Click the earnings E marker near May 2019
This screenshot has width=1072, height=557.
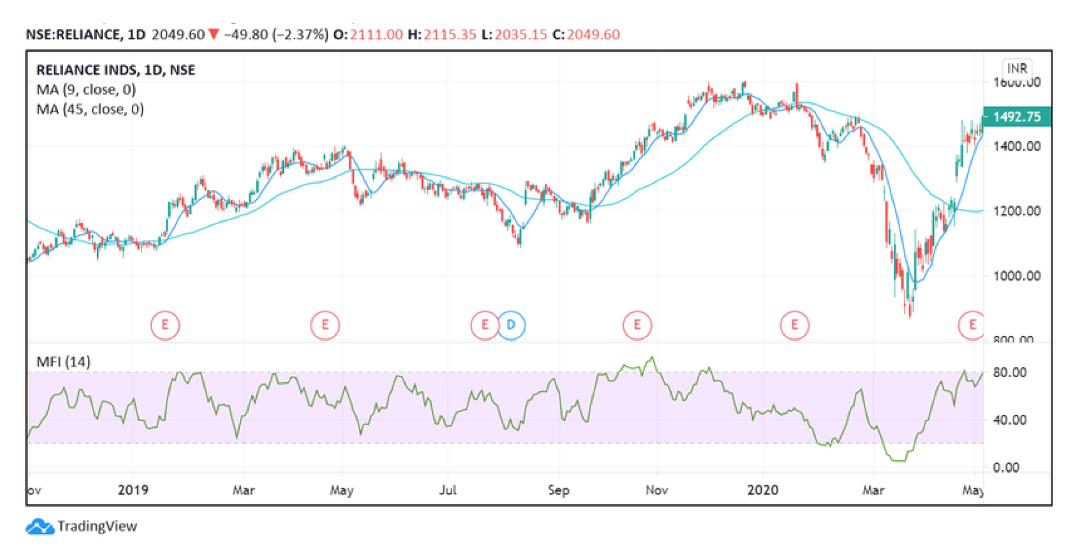(325, 325)
